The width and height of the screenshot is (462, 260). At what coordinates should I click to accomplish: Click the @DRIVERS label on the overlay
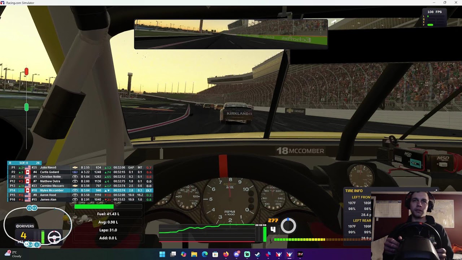pos(25,226)
